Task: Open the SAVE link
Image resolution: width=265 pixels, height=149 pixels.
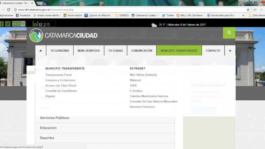Action: click(133, 85)
